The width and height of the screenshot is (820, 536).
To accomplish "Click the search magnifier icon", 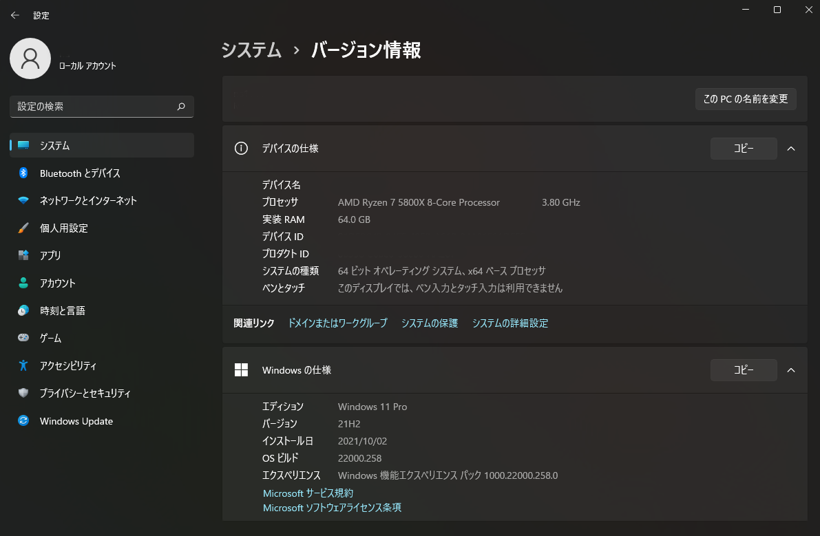I will pyautogui.click(x=181, y=107).
